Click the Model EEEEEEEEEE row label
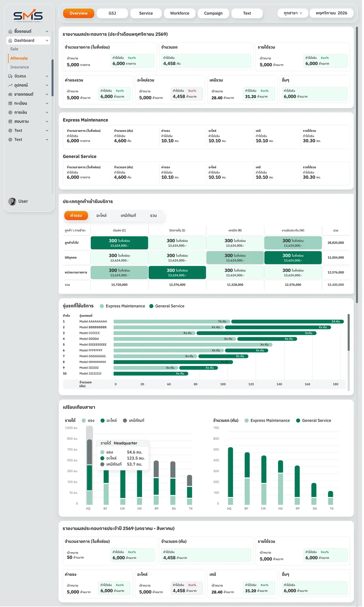The width and height of the screenshot is (364, 607). pyautogui.click(x=93, y=345)
